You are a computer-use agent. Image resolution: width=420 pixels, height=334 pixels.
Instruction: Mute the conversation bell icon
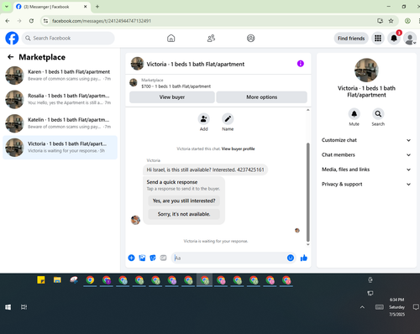coord(354,114)
